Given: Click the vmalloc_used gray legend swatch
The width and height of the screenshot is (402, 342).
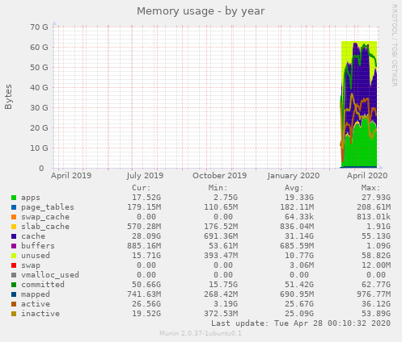Looking at the screenshot, I should pyautogui.click(x=14, y=275).
